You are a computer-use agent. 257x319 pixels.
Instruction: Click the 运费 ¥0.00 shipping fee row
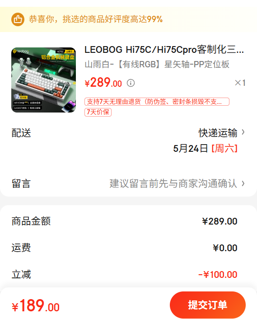pos(124,248)
